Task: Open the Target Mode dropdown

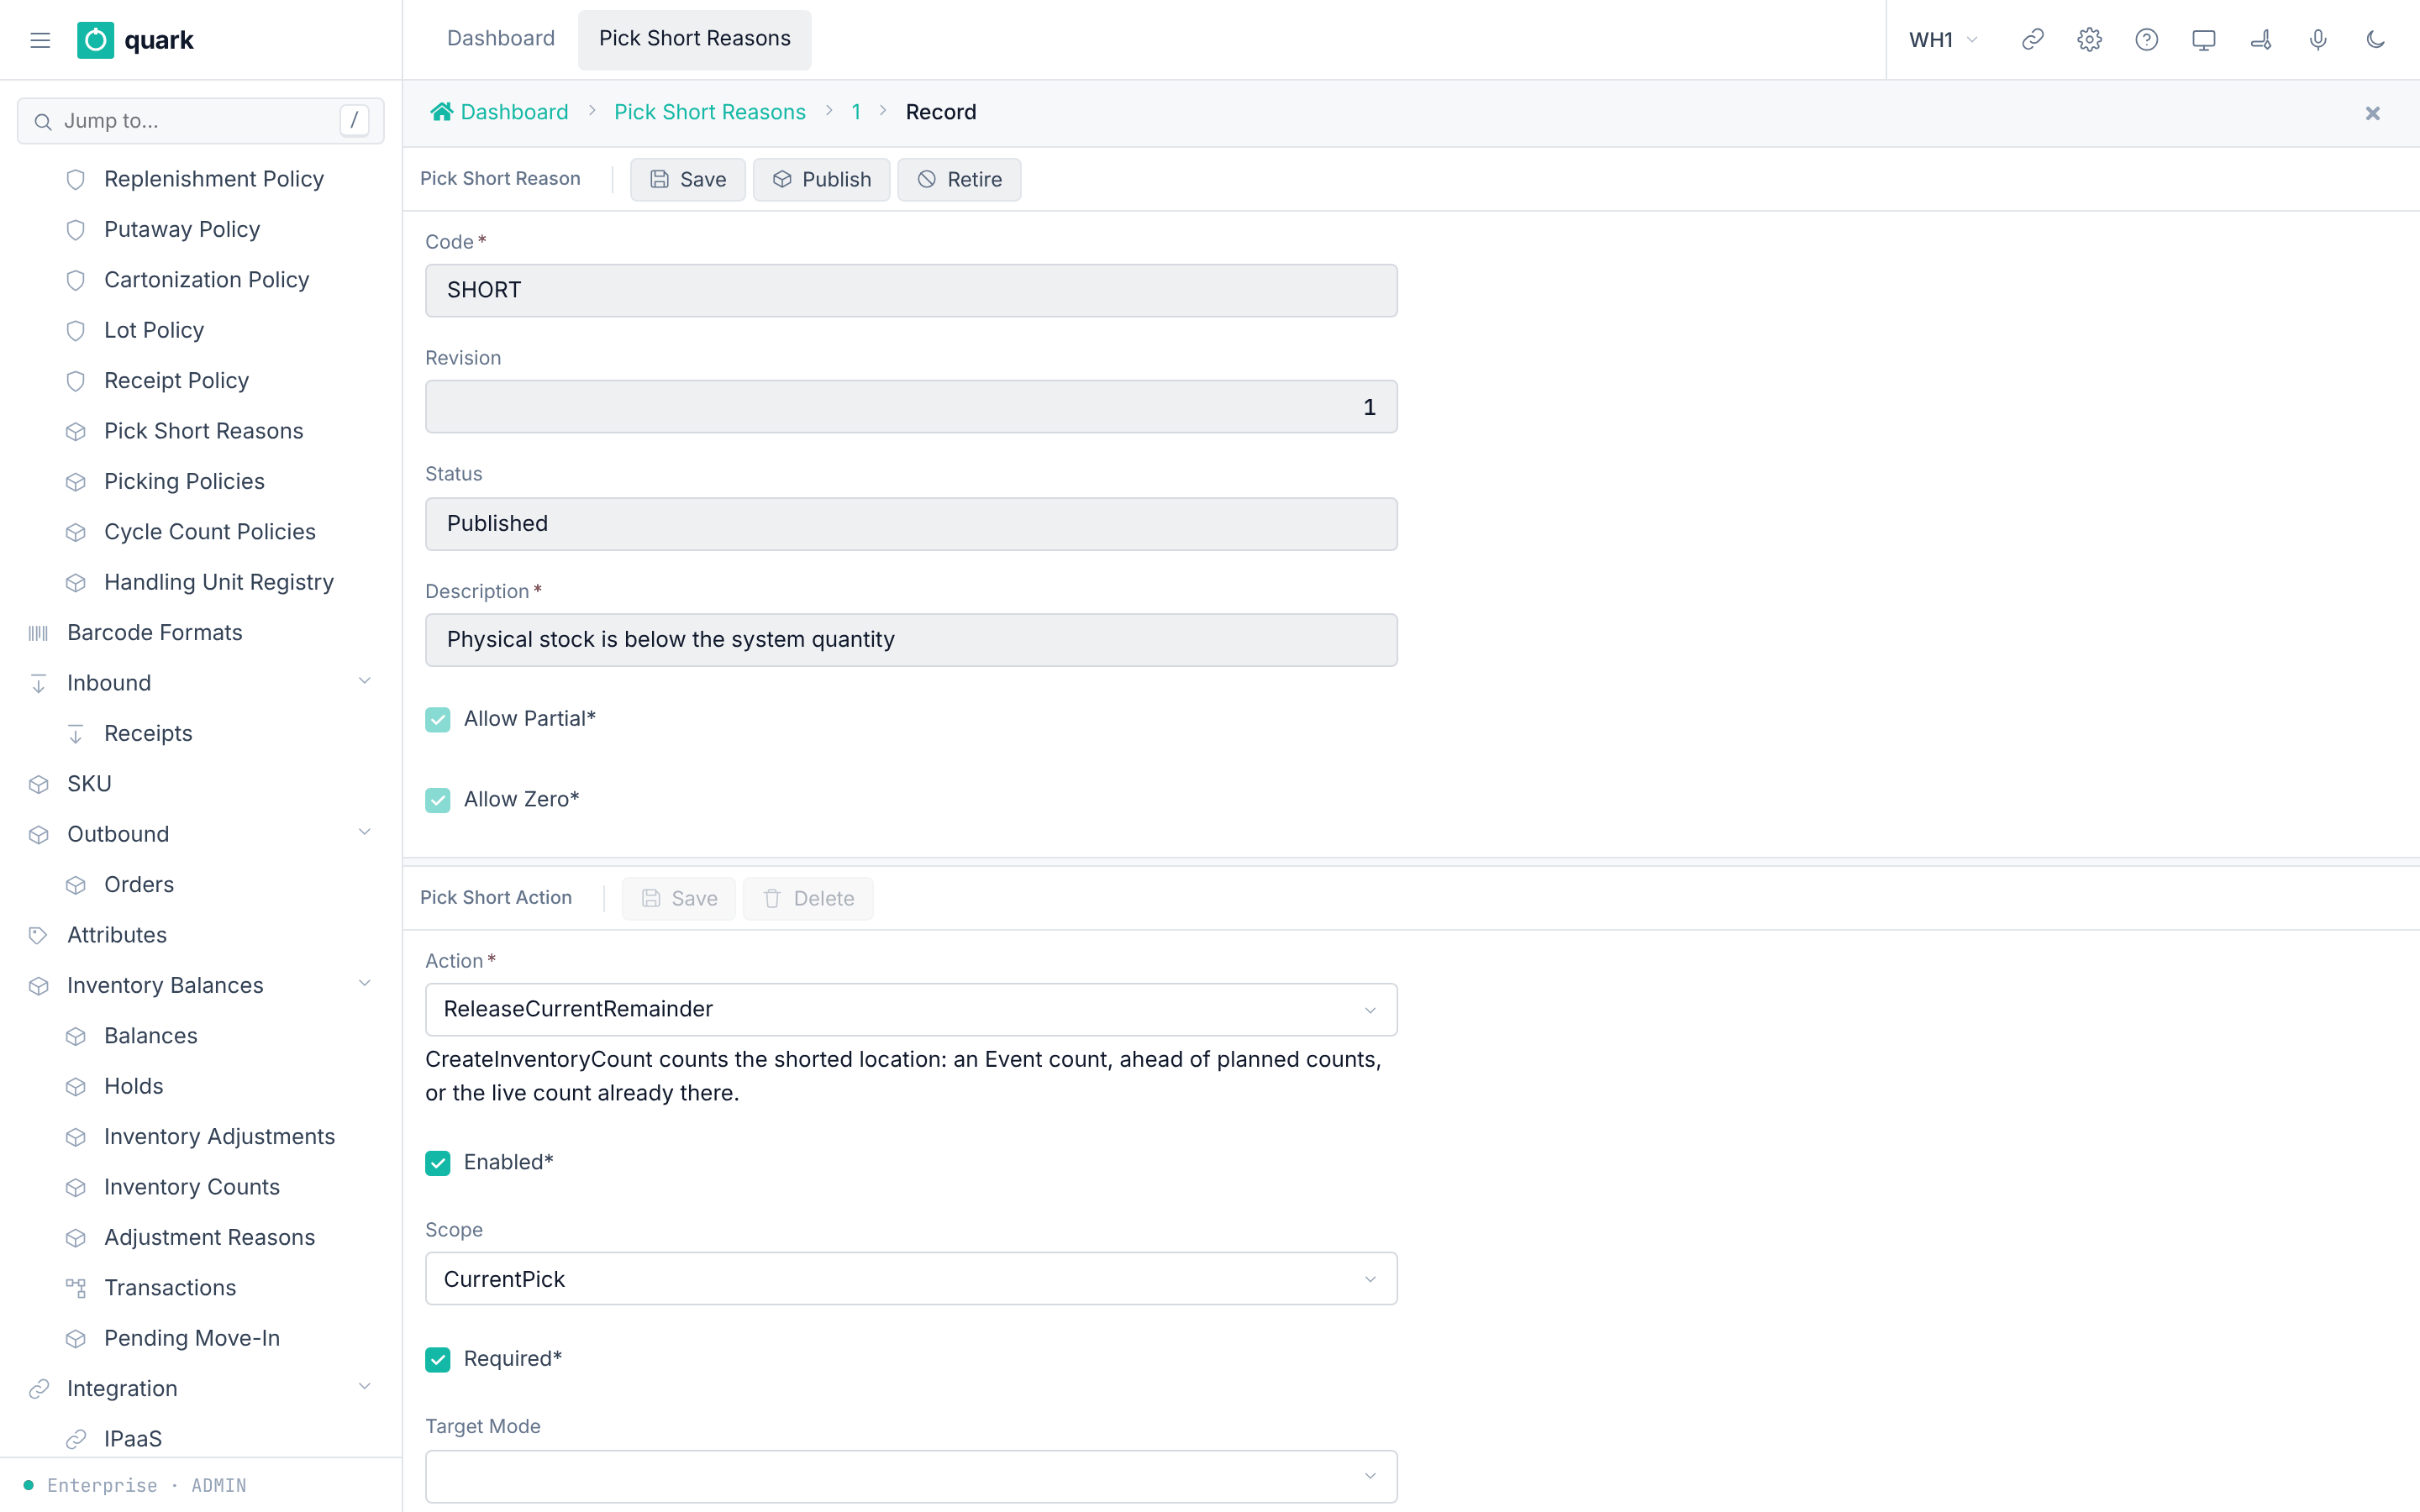Action: pos(911,1476)
